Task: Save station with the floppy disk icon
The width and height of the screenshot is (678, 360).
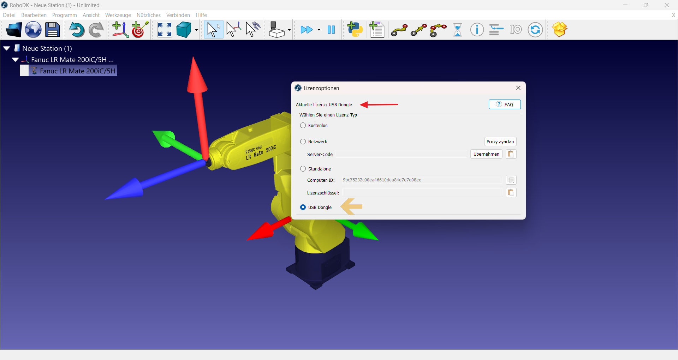Action: (x=53, y=30)
